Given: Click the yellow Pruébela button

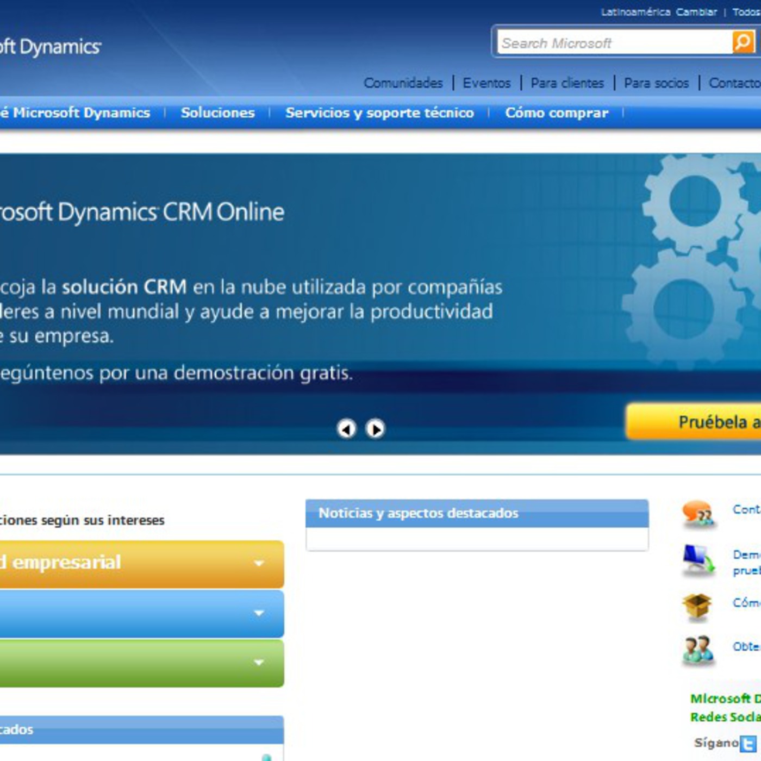Looking at the screenshot, I should (694, 421).
